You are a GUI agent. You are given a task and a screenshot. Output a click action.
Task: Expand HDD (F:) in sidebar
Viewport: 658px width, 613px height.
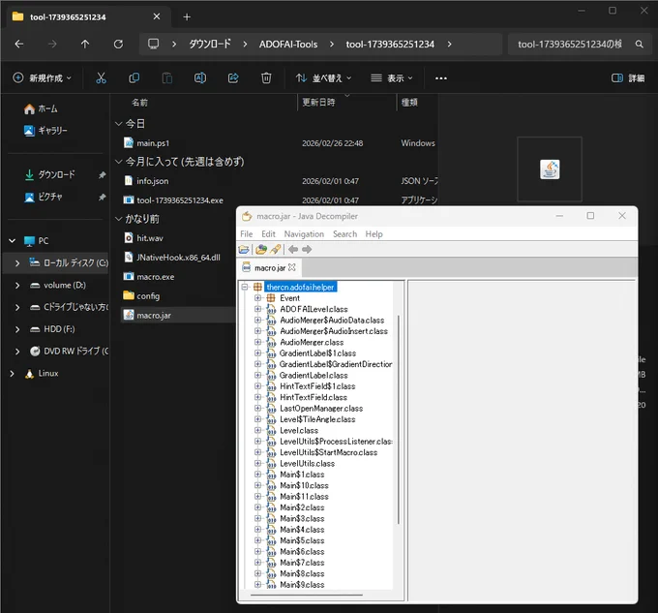[17, 329]
